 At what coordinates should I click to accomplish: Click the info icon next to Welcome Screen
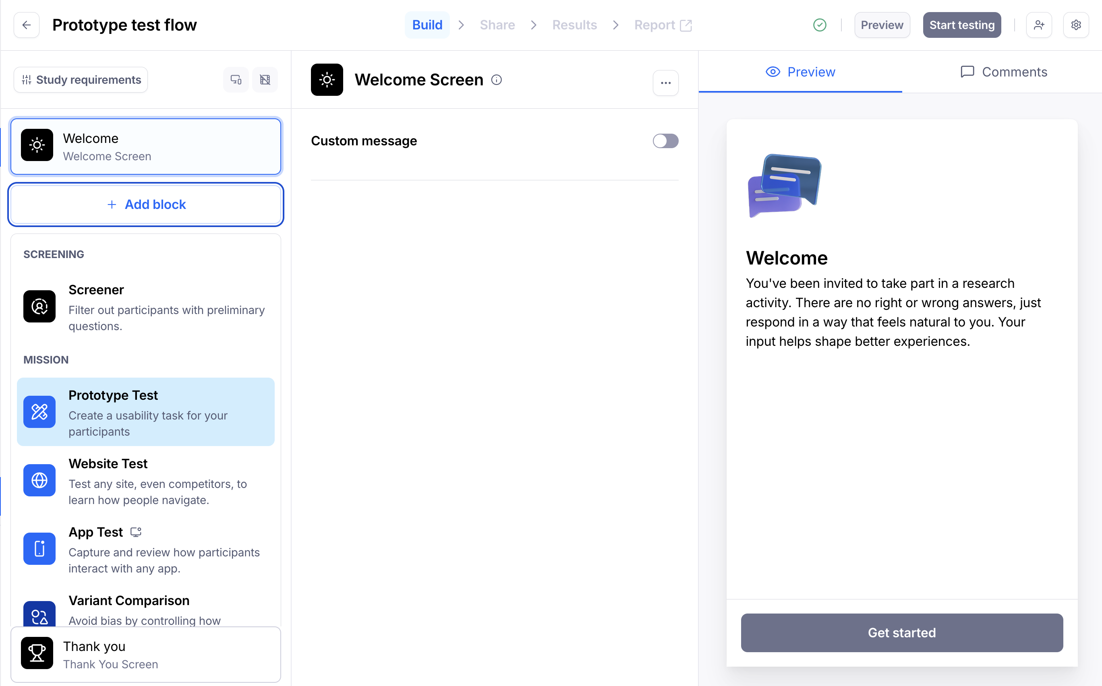point(497,80)
